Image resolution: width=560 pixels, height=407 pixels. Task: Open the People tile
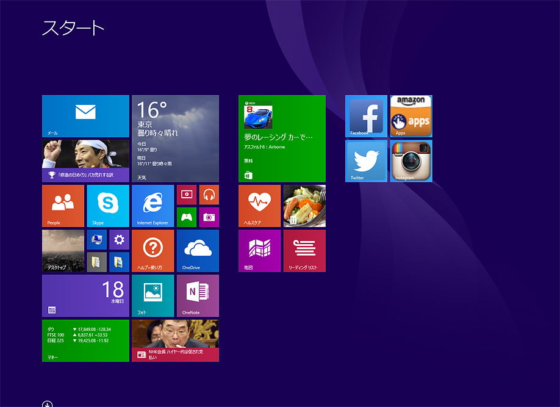coord(63,206)
